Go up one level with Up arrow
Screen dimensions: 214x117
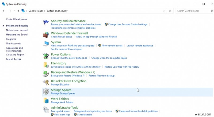[18, 11]
